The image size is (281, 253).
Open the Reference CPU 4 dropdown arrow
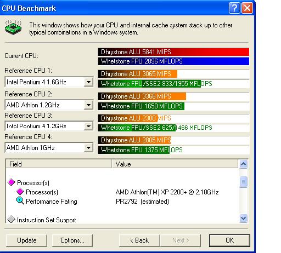click(88, 148)
